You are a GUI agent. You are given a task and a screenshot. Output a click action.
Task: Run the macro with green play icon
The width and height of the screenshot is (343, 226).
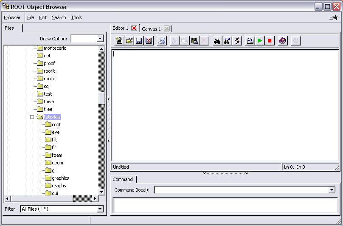coord(260,41)
